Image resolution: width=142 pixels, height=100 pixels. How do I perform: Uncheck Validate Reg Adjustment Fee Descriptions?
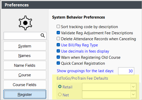click(x=58, y=33)
